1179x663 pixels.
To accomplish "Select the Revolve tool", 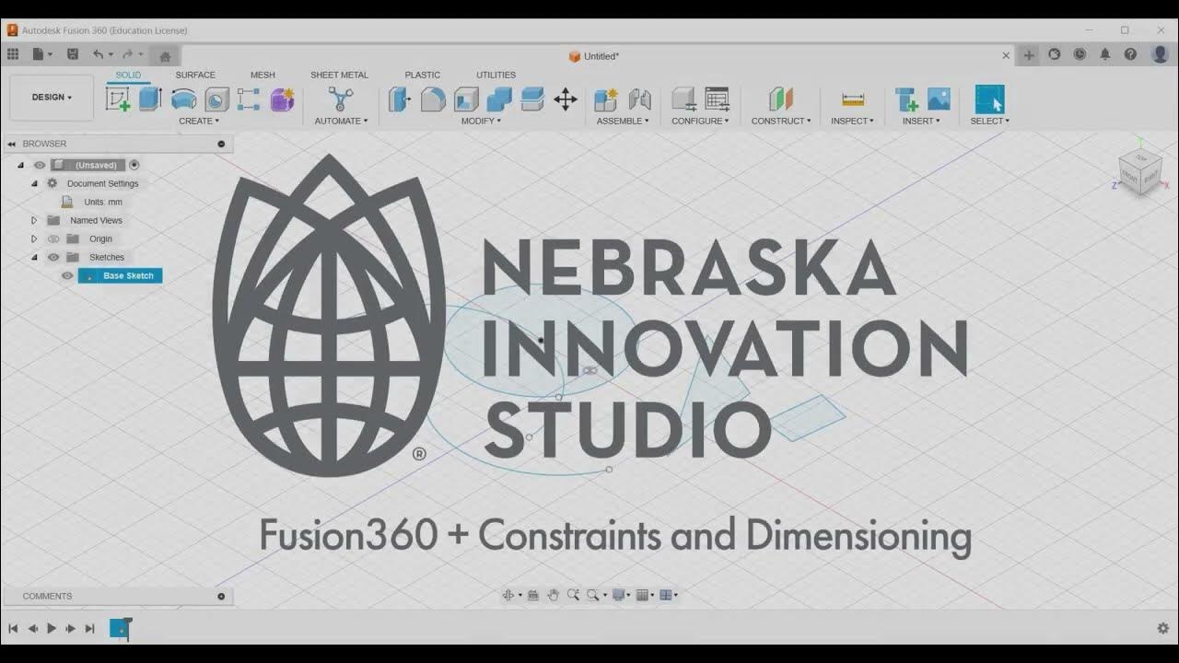I will 184,99.
